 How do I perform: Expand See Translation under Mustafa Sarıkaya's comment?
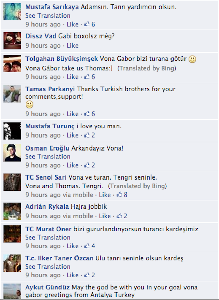pos(48,16)
